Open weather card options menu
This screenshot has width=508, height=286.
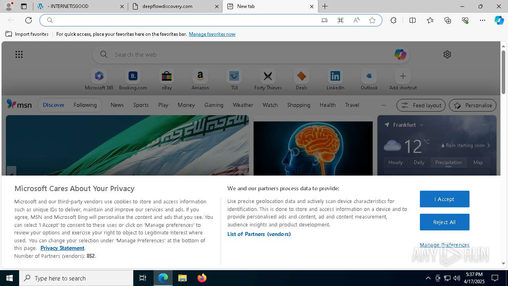click(x=485, y=125)
